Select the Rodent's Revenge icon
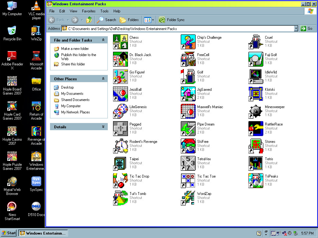This screenshot has width=318, height=238. 120,146
